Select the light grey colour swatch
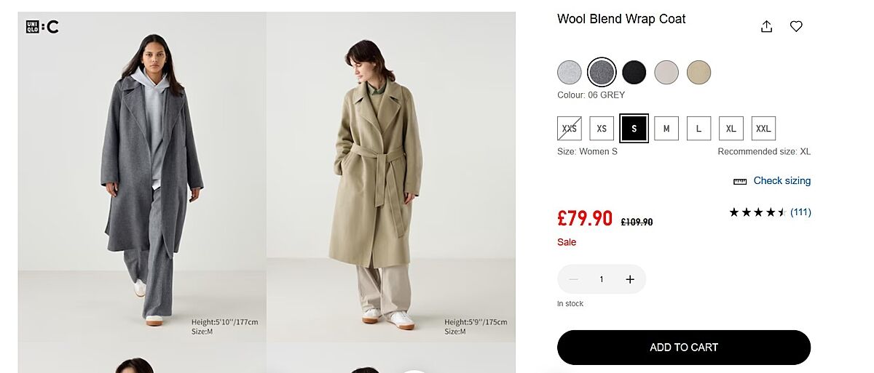 [x=570, y=72]
